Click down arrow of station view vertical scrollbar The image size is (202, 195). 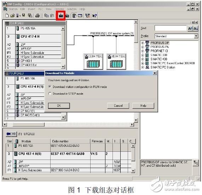pyautogui.click(x=136, y=120)
